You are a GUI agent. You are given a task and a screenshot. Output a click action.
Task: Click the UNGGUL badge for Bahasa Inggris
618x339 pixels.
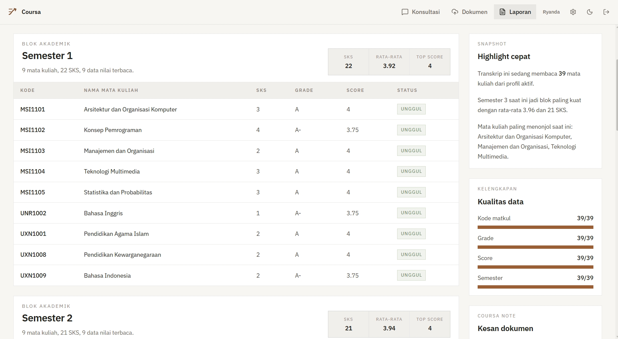click(x=411, y=213)
